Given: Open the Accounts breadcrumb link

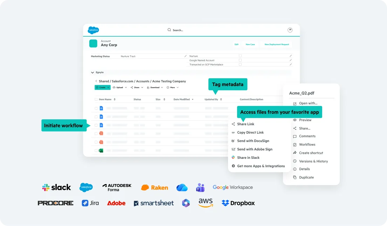Looking at the screenshot, I should click(143, 81).
